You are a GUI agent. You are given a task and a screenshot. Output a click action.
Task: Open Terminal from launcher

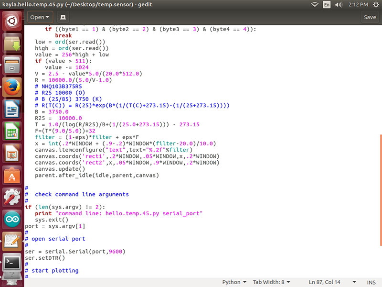pos(11,263)
